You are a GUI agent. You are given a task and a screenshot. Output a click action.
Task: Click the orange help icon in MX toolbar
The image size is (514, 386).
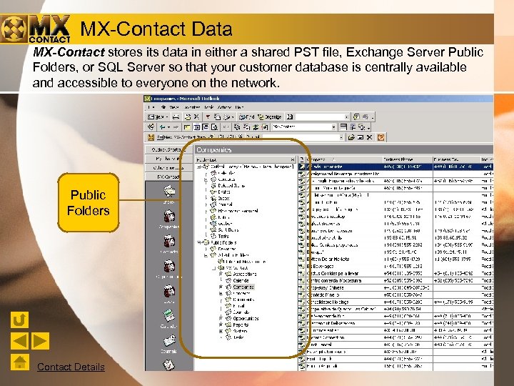(381, 137)
